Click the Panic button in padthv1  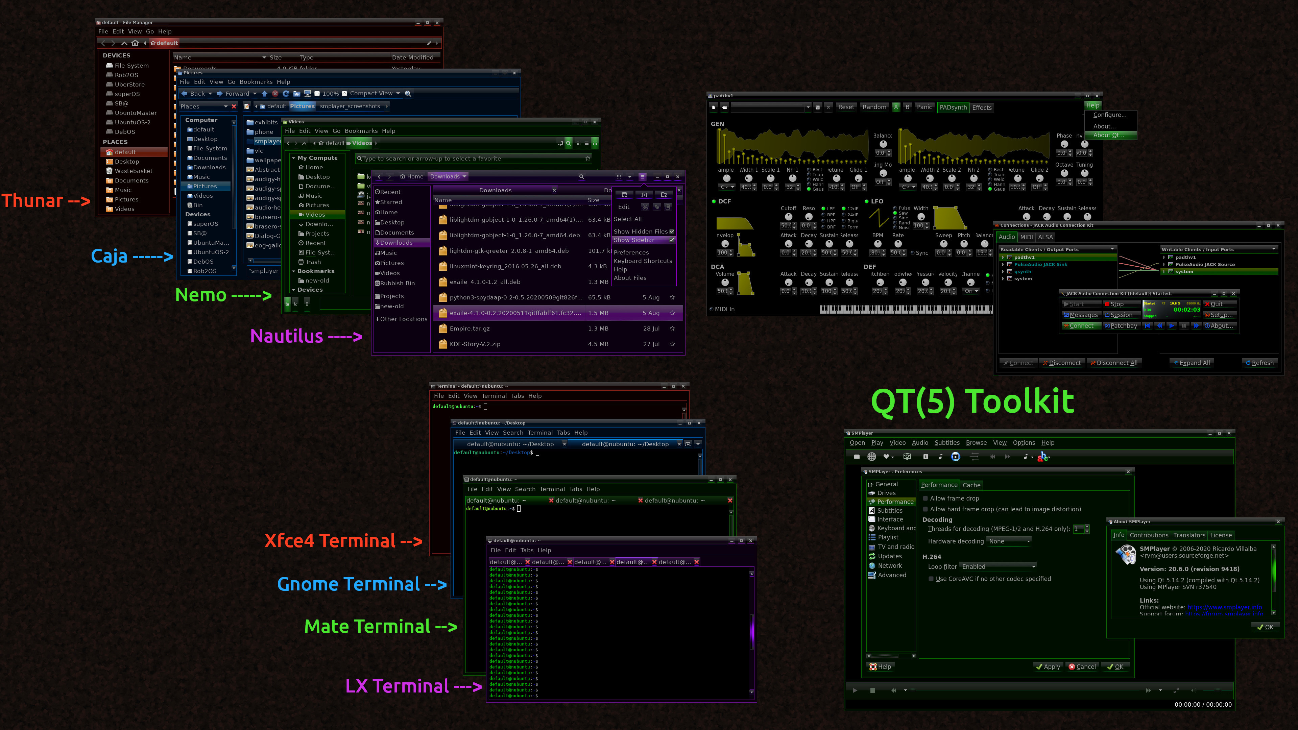click(924, 107)
